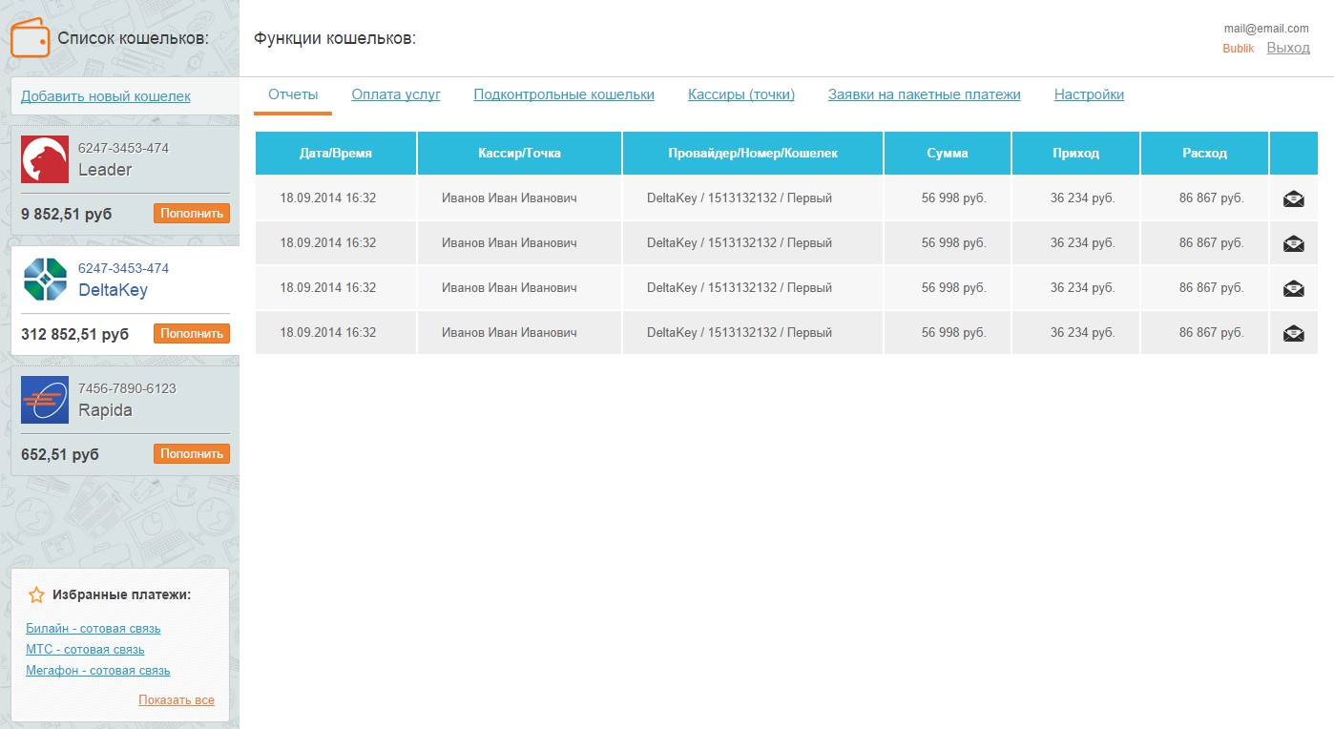The height and width of the screenshot is (729, 1334).
Task: Click the star icon next to Избранные платежи
Action: coord(36,595)
